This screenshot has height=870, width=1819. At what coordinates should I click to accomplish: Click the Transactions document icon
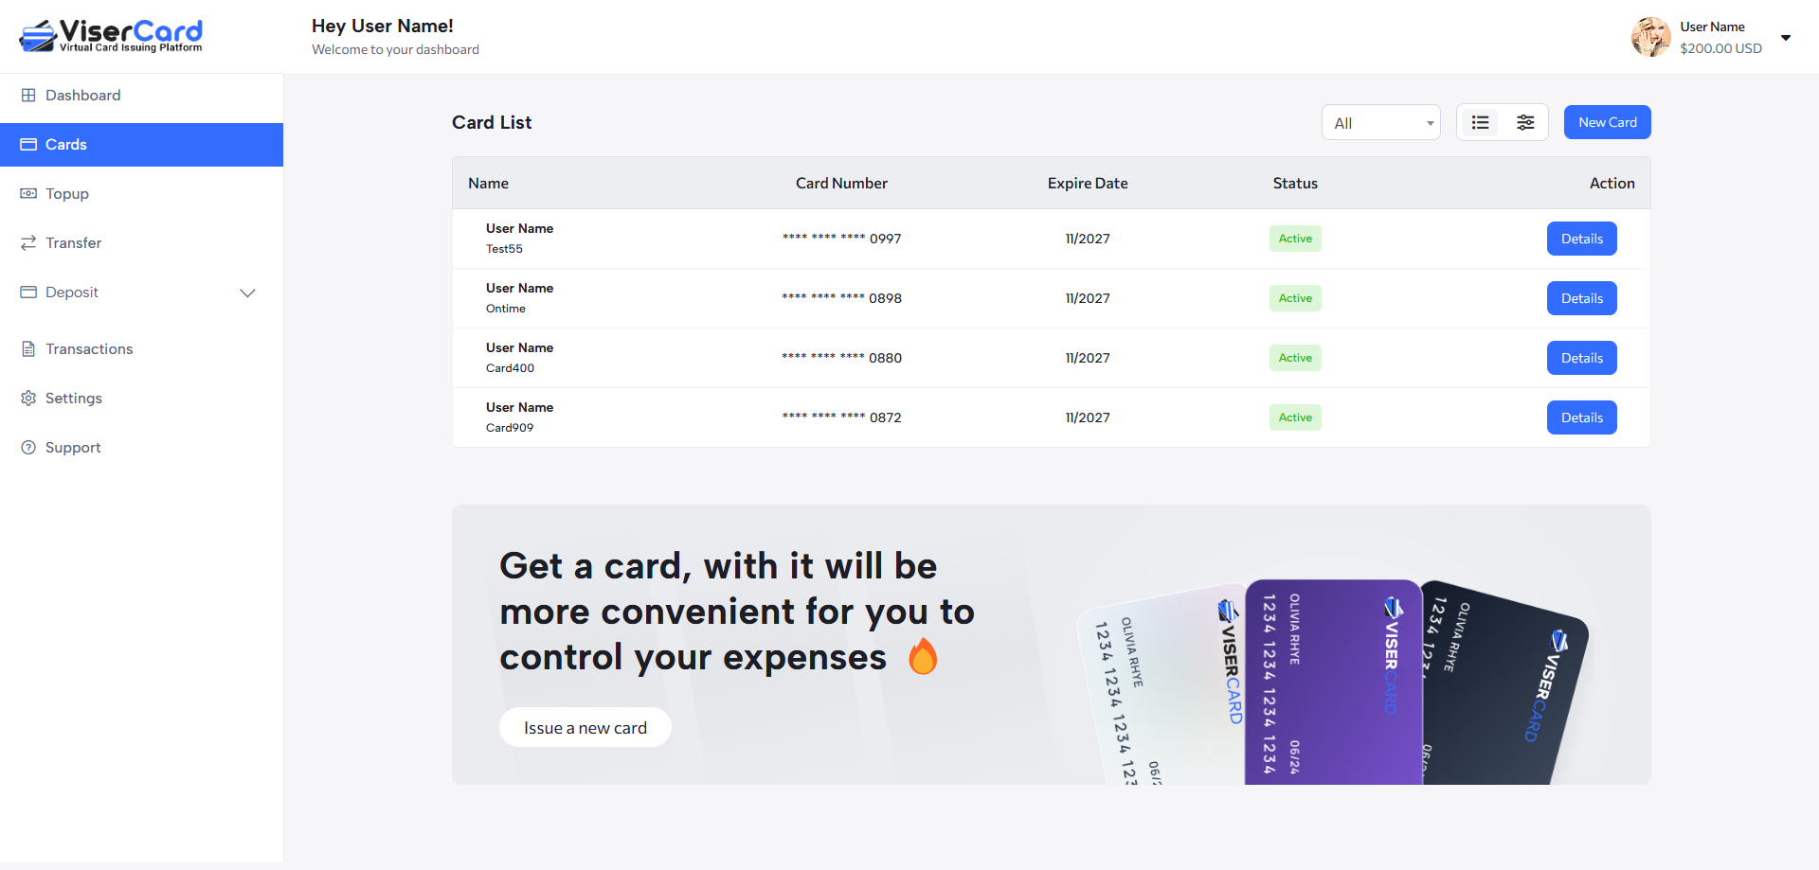(x=28, y=349)
